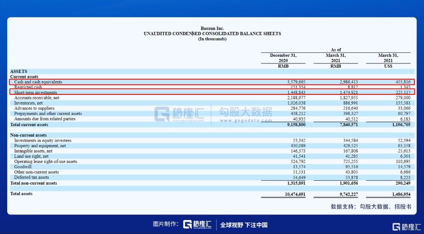Click the 'Non-current assets' subheading

[28, 135]
